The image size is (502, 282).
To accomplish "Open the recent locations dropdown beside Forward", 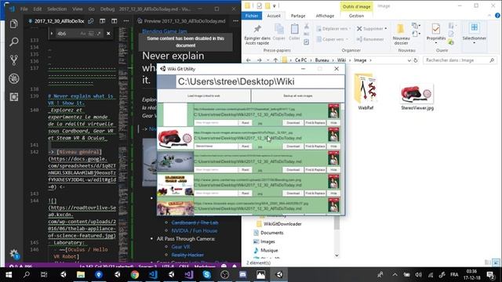I will [x=267, y=60].
